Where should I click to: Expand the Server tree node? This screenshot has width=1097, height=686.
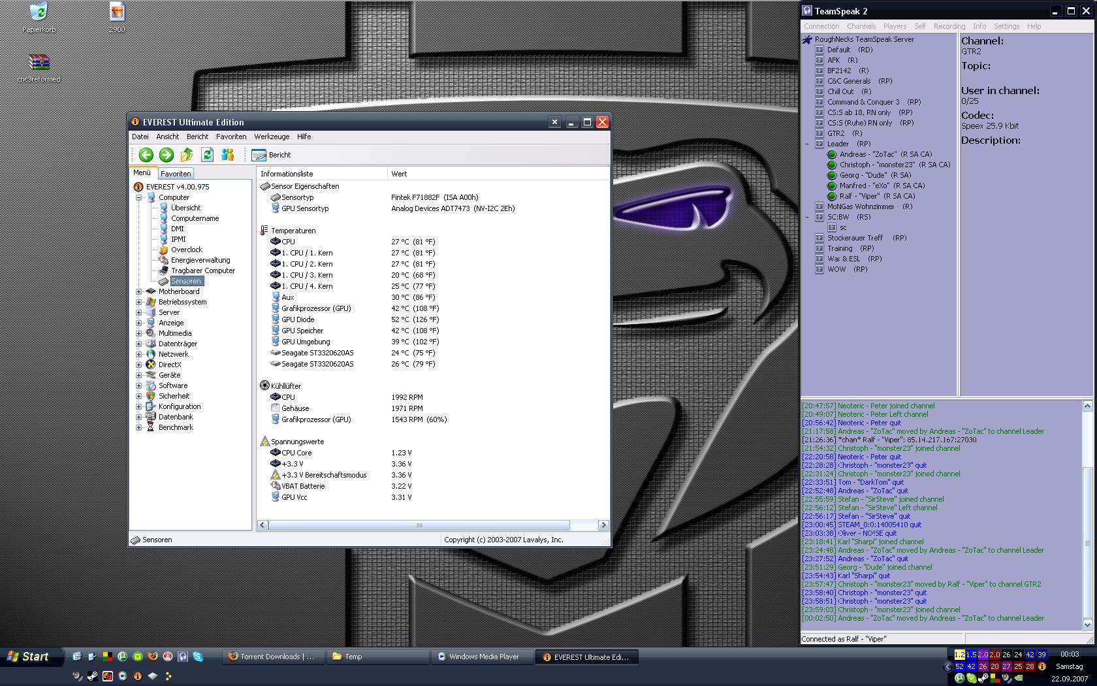click(138, 312)
